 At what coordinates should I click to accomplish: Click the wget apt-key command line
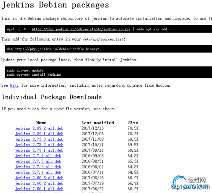coord(89,29)
